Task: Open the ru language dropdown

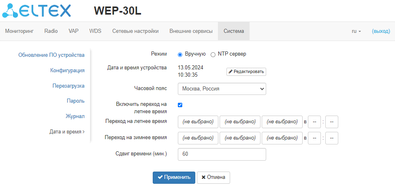Action: tap(356, 31)
